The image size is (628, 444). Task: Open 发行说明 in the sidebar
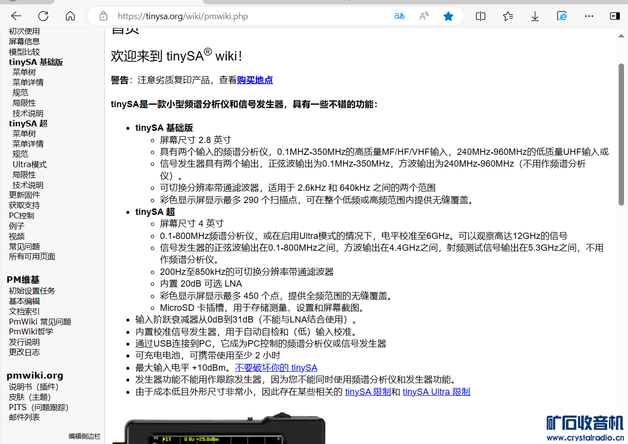(x=24, y=342)
